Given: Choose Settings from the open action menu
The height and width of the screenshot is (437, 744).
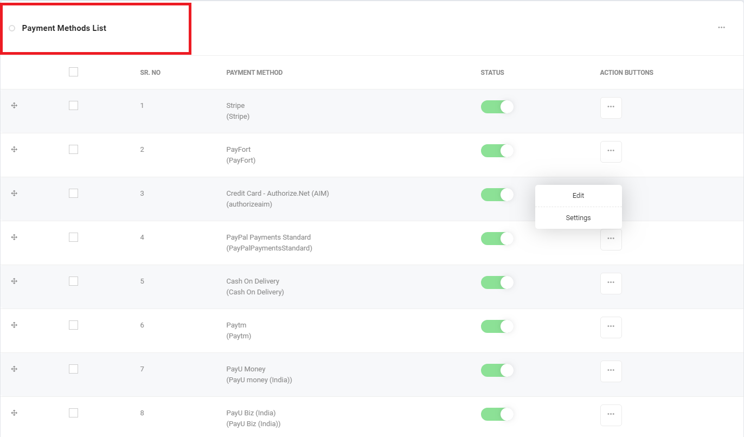Looking at the screenshot, I should (x=578, y=218).
